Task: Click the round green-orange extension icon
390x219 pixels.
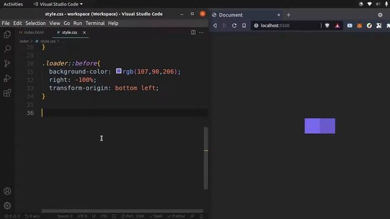Action: [369, 26]
